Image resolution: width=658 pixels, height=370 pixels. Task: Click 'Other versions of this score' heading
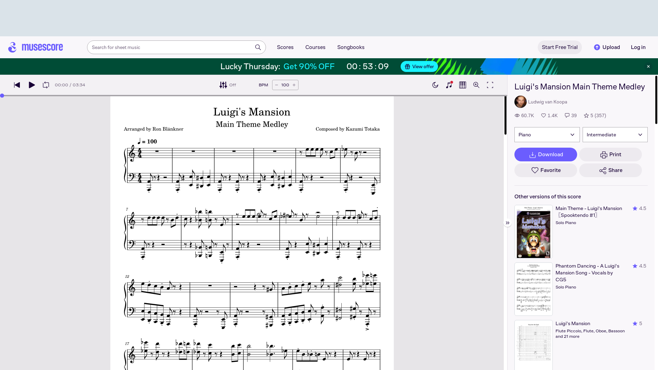(x=548, y=197)
